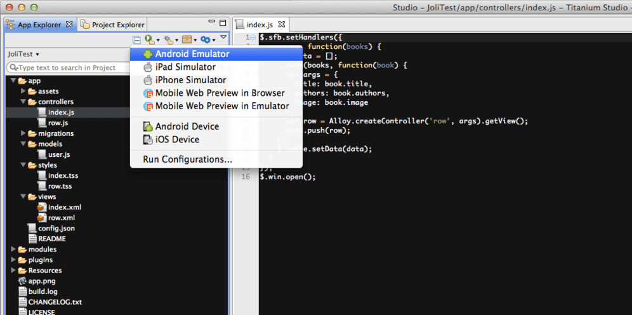The height and width of the screenshot is (315, 632).
Task: Select the index.js editor tab
Action: pos(261,25)
